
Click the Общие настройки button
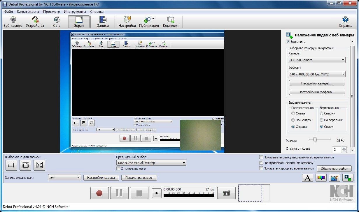334,169
